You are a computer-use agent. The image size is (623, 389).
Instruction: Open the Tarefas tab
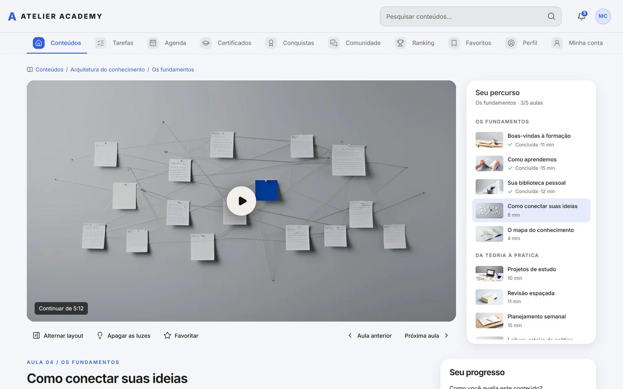click(114, 43)
